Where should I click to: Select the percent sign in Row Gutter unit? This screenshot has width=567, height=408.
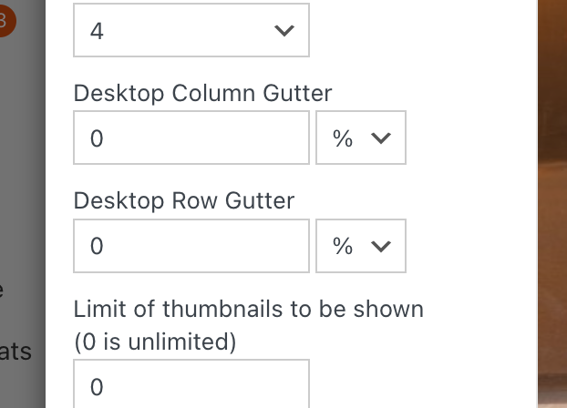[343, 246]
